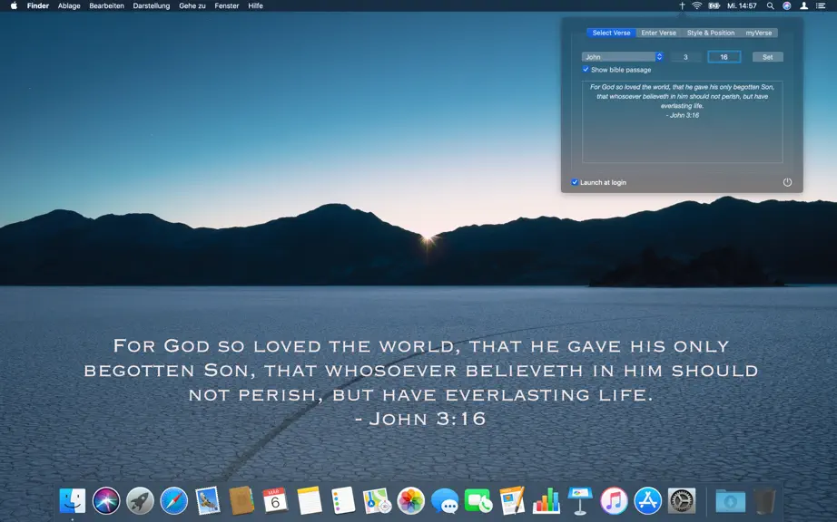Click the battery status icon

[x=714, y=5]
